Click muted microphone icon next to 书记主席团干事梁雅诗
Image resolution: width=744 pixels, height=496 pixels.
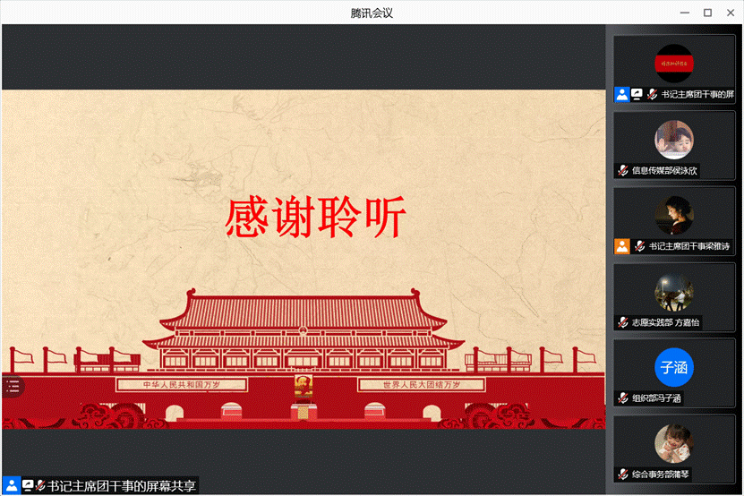pyautogui.click(x=640, y=246)
